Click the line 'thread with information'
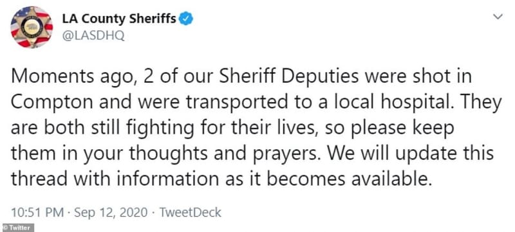The height and width of the screenshot is (232, 515). tap(221, 179)
